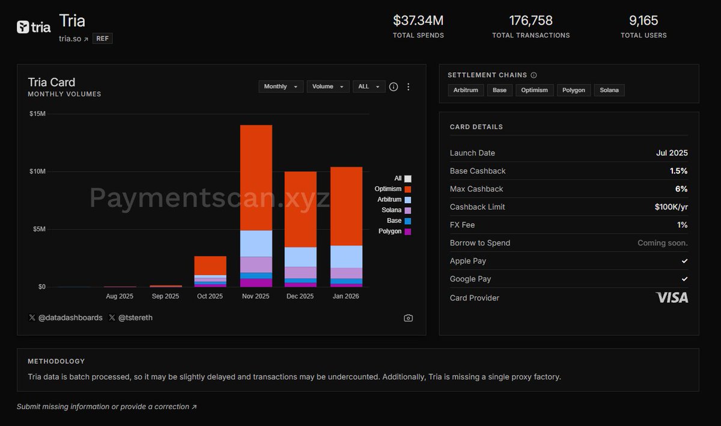Expand the ALL chain filter dropdown

click(x=368, y=87)
